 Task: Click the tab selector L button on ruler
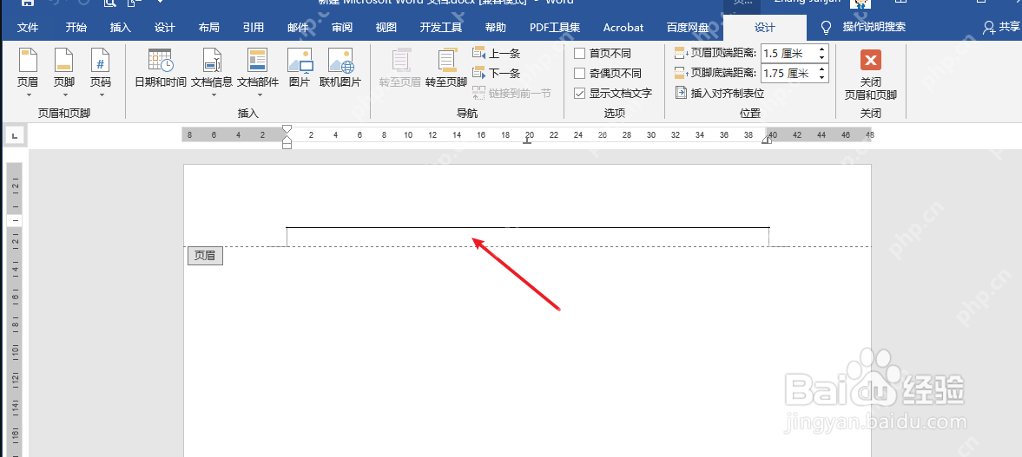click(15, 135)
